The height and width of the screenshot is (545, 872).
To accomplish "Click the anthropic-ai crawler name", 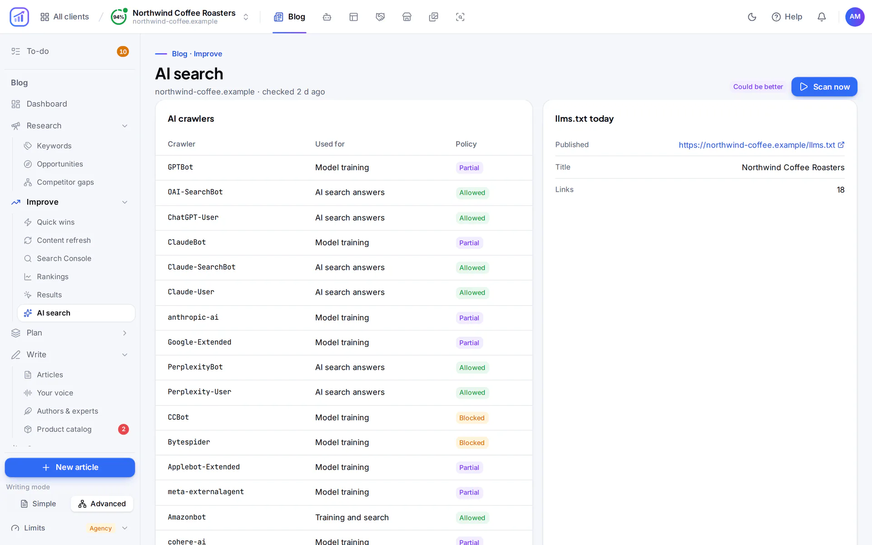I will (193, 317).
